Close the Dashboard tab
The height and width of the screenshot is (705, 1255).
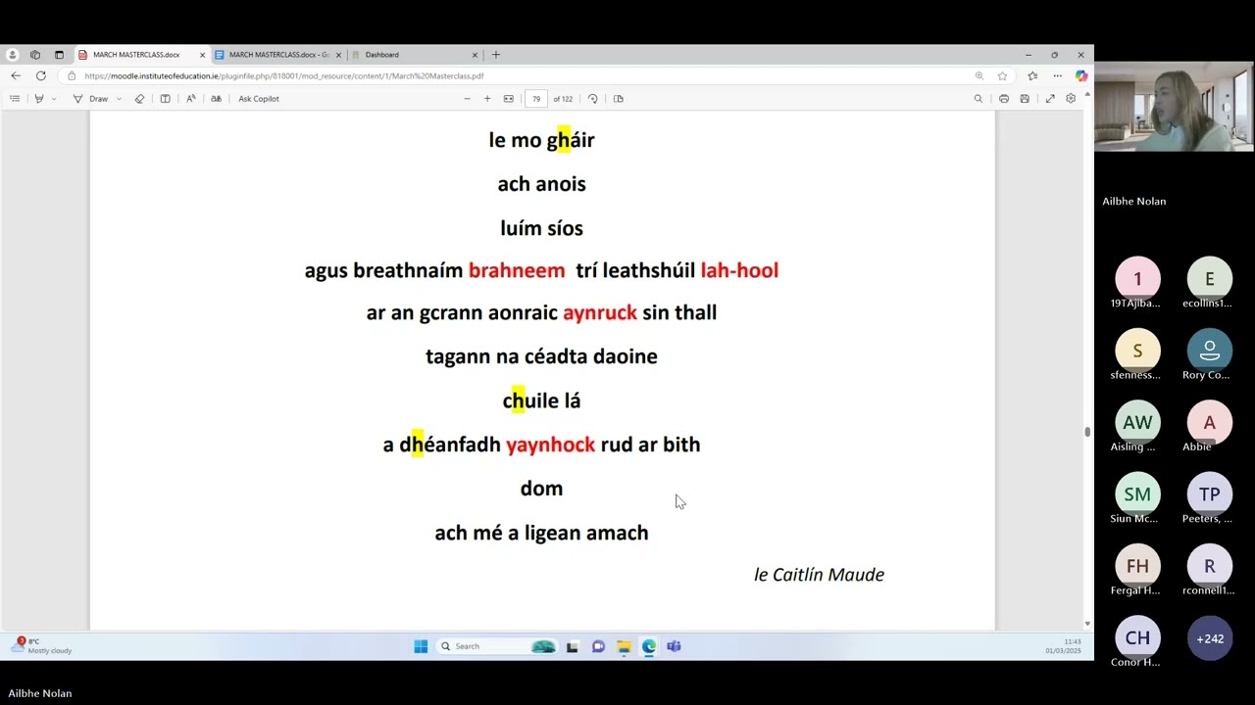tap(475, 55)
